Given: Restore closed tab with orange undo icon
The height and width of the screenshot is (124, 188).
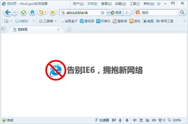Looking at the screenshot, I should [x=41, y=12].
